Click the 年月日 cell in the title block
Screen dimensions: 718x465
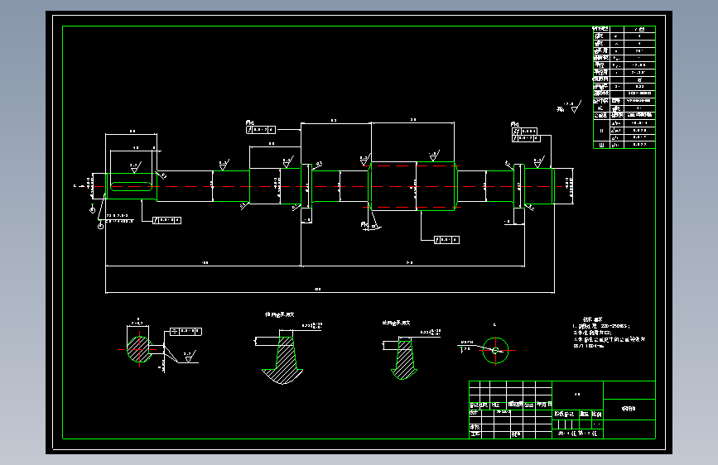coord(544,405)
